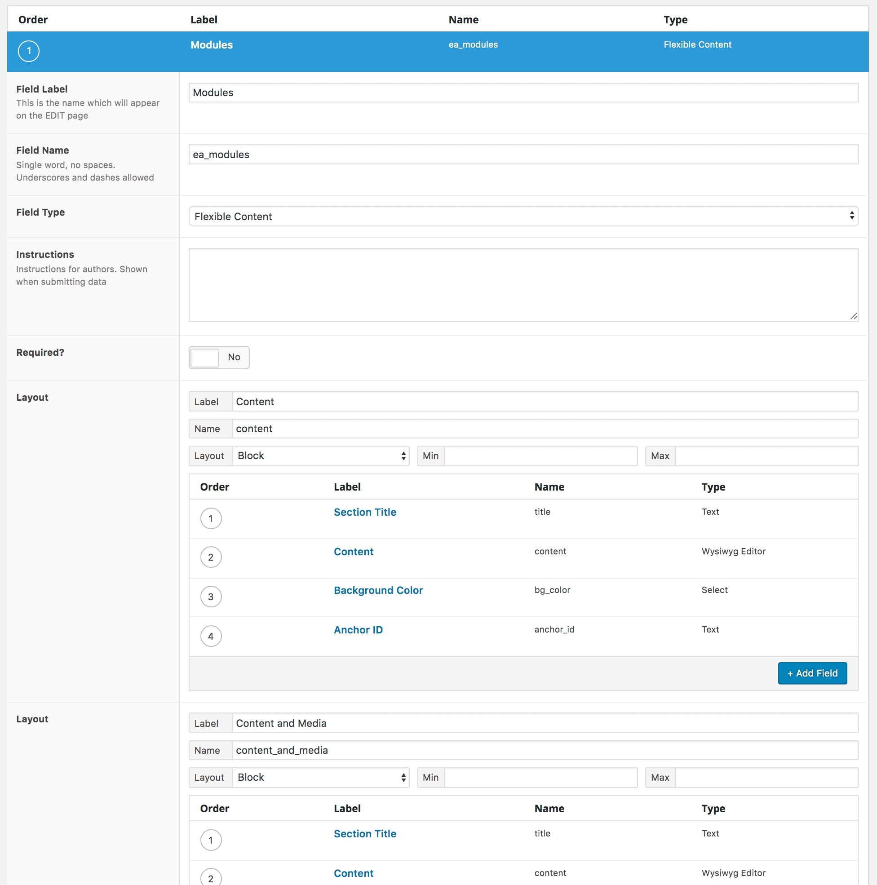Click title name cell in Content layout
The image size is (877, 885).
[542, 512]
